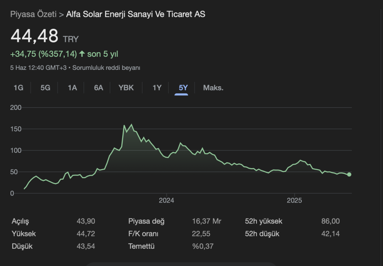Click the Temettü dividend percentage

[203, 246]
